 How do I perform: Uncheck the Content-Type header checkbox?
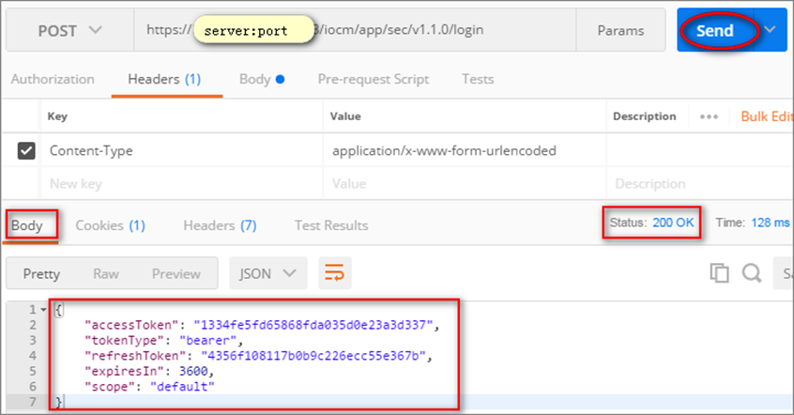[x=26, y=150]
